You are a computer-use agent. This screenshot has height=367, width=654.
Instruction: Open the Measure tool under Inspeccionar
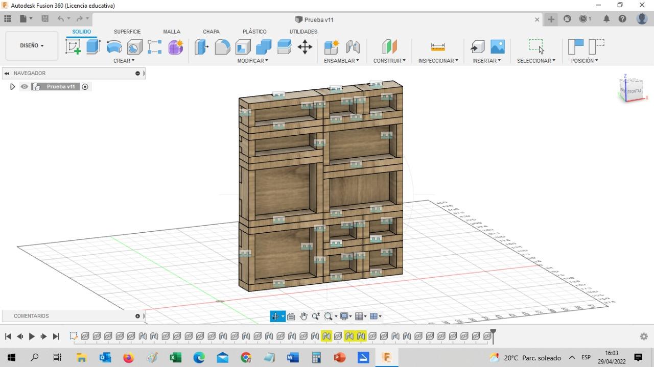tap(438, 47)
